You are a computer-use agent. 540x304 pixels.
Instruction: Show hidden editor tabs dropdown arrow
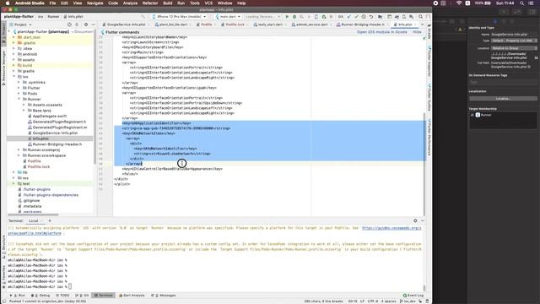click(422, 24)
